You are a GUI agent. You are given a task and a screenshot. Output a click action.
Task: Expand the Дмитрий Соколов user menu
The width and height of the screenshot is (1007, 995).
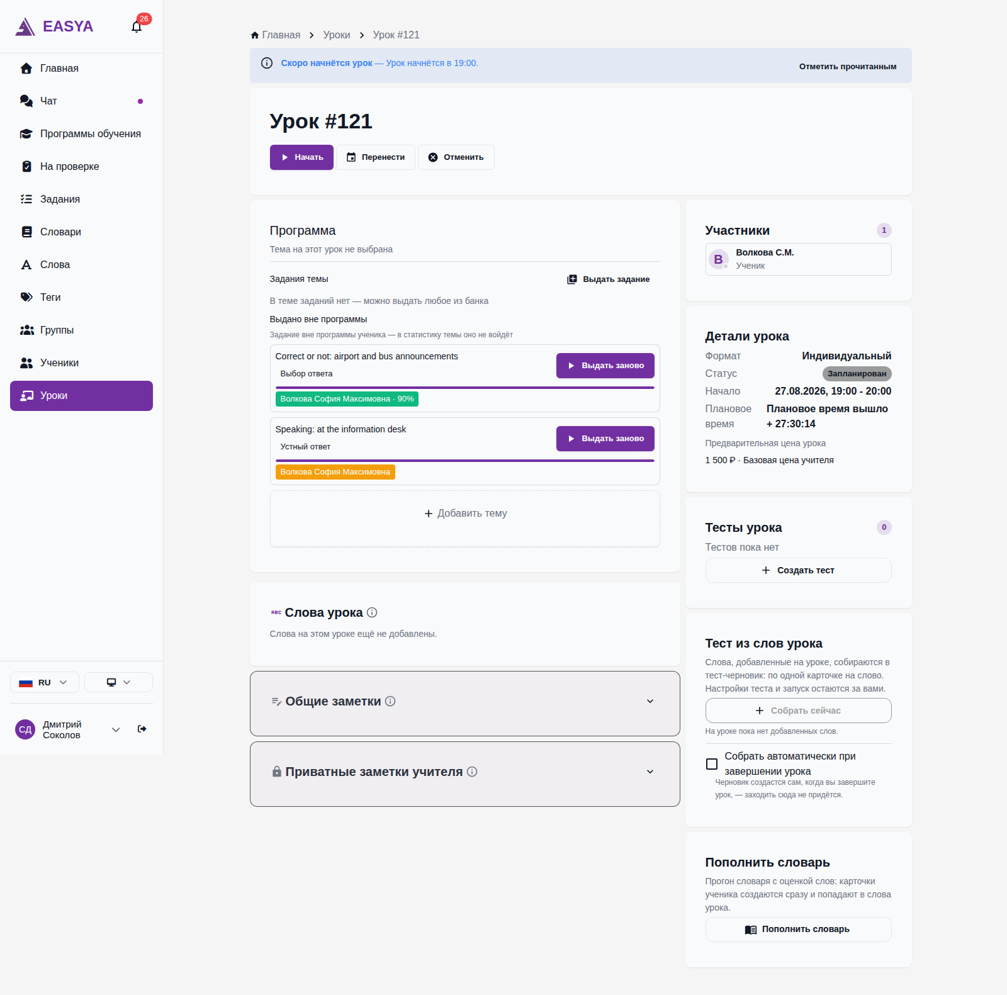click(x=116, y=729)
